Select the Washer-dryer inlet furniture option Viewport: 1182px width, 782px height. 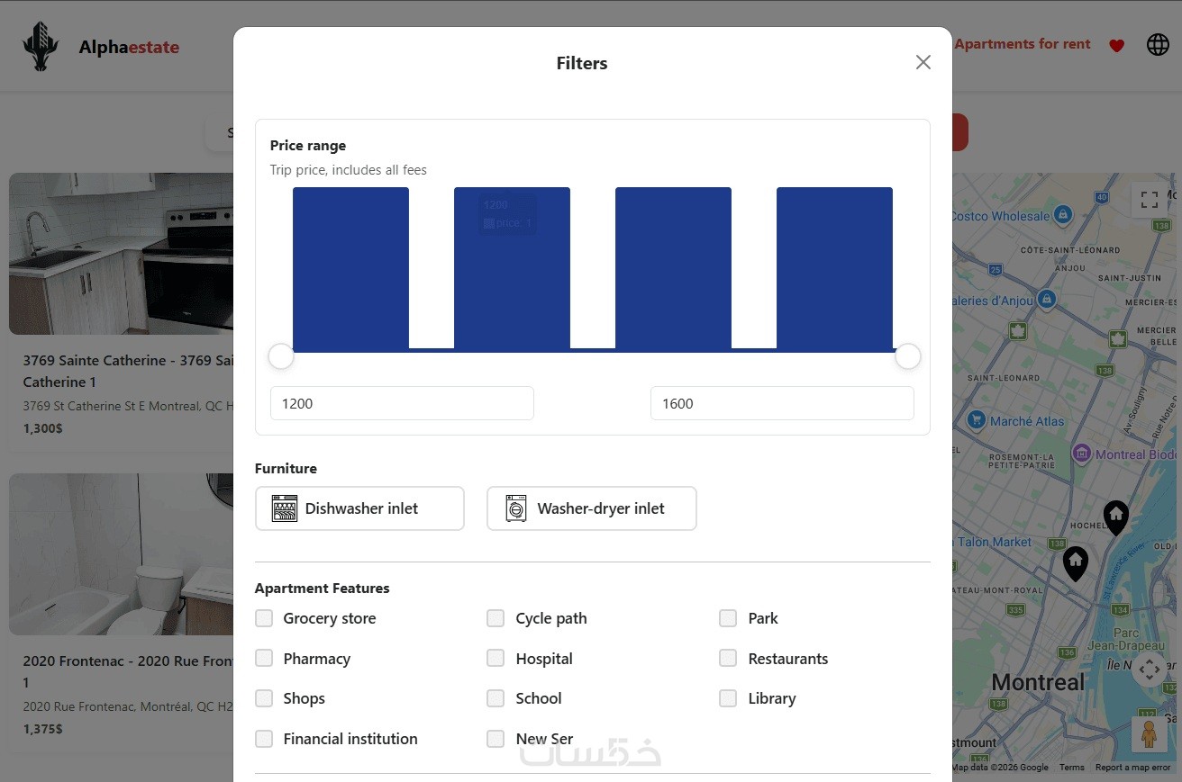click(x=591, y=508)
